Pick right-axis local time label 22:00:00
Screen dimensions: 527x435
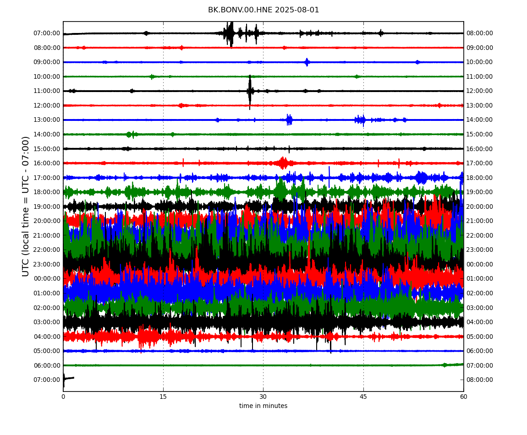click(480, 235)
